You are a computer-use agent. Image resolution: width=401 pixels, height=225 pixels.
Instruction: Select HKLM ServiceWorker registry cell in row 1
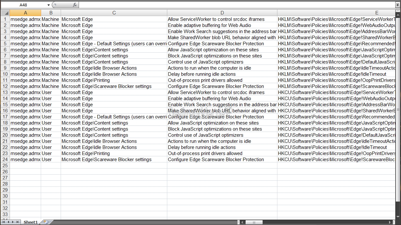point(336,19)
